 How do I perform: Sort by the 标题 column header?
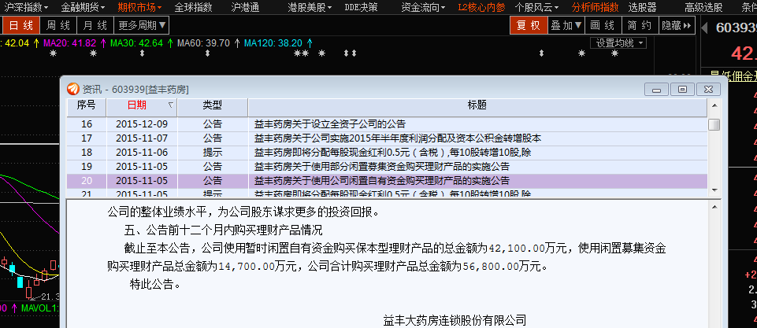477,107
